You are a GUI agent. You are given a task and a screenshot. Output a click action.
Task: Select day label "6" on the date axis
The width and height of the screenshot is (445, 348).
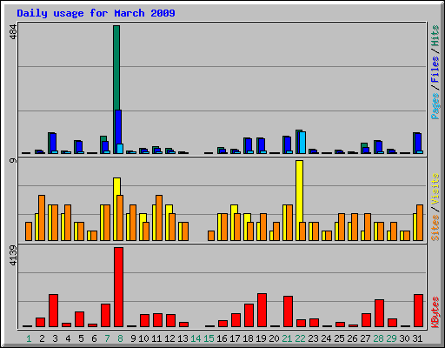click(94, 338)
